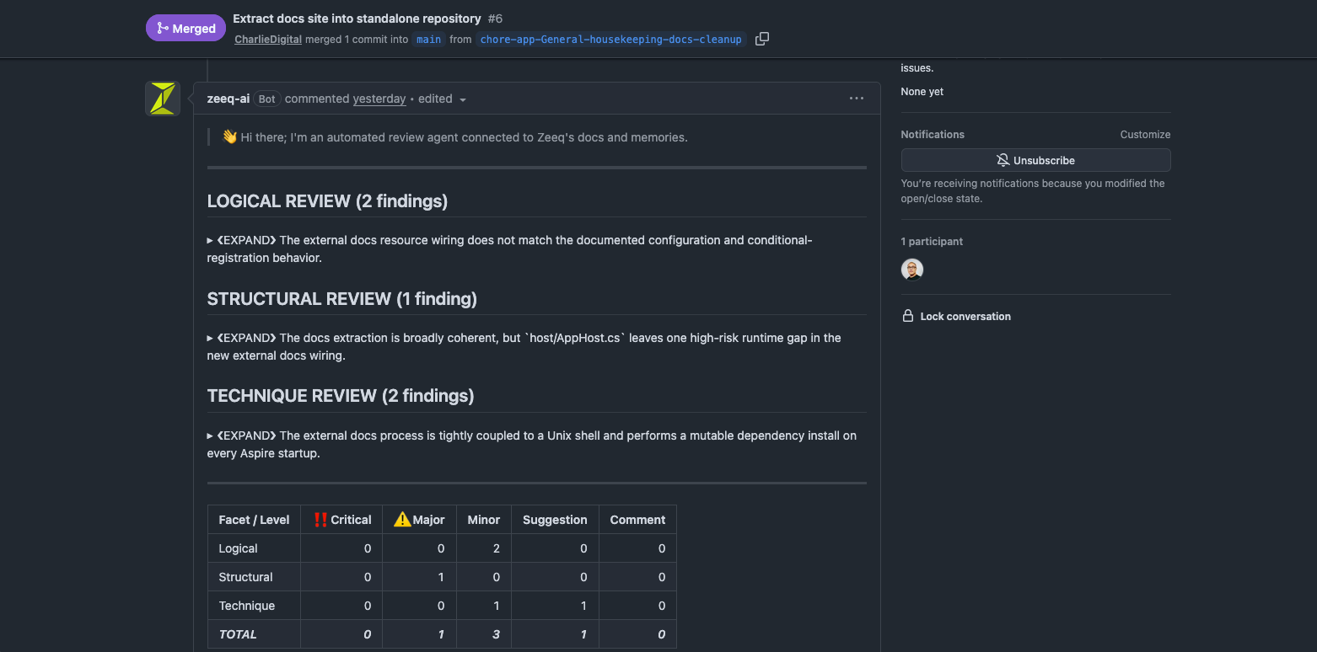Screen dimensions: 1317x652
Task: Open zeeq-ai avatar logo
Action: click(x=163, y=99)
